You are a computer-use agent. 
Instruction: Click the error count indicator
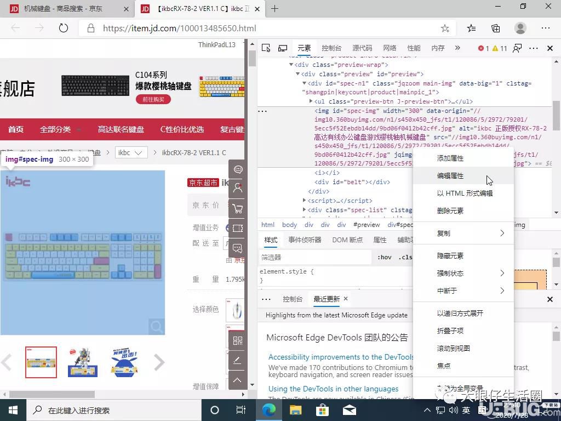(x=483, y=48)
